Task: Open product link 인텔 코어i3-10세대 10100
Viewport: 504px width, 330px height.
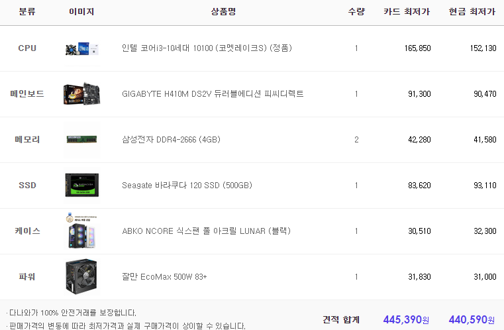Action: click(x=207, y=48)
